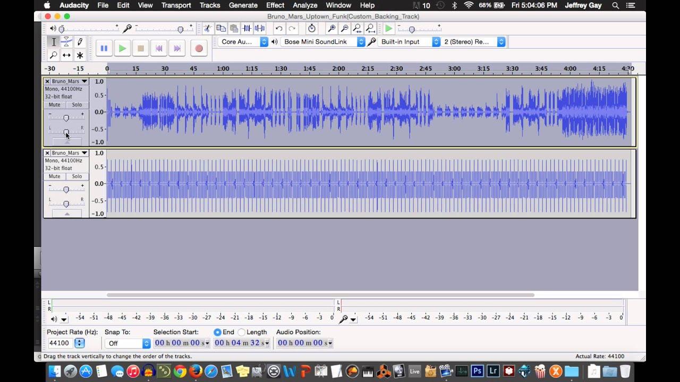
Task: Select the Length radio button
Action: (241, 332)
